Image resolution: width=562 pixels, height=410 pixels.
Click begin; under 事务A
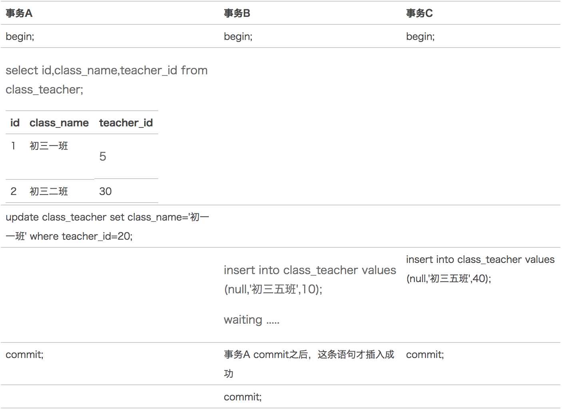tap(20, 36)
